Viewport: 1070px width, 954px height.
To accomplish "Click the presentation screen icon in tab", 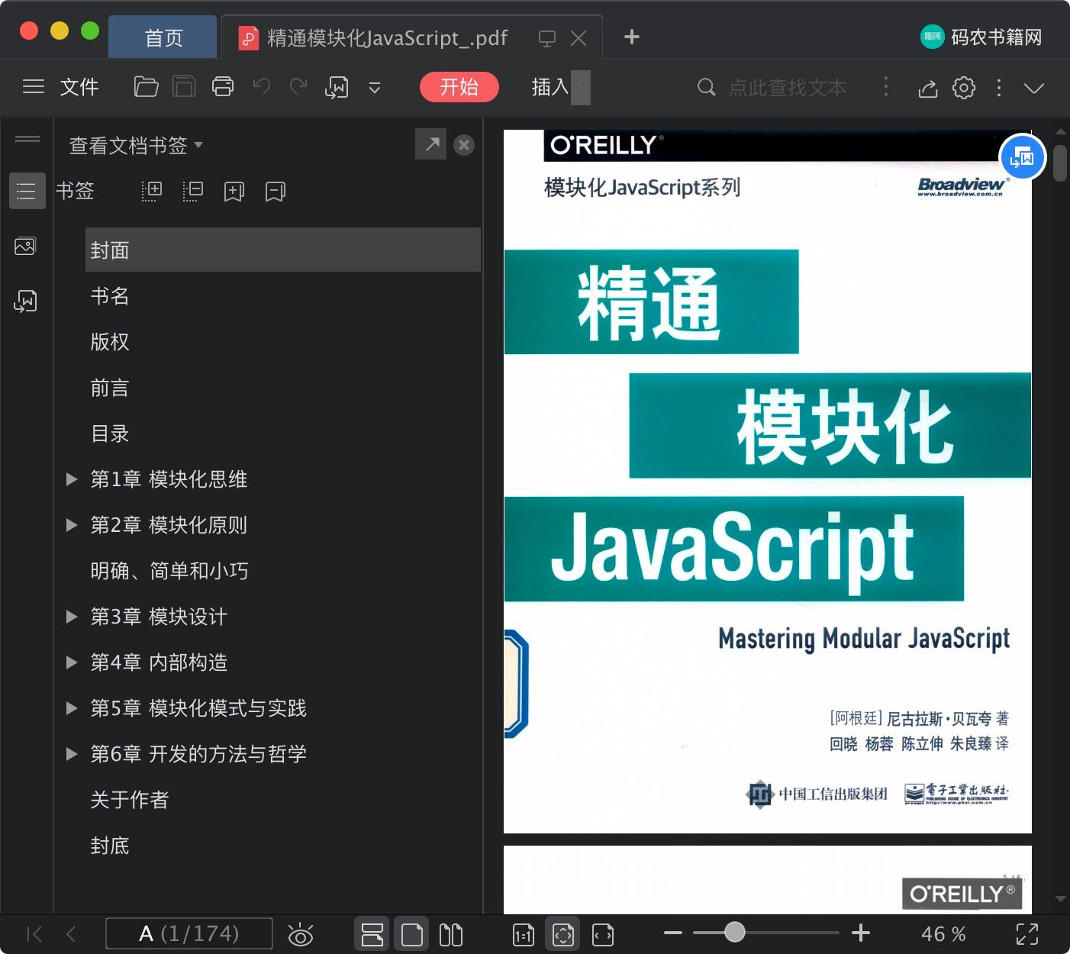I will (x=547, y=38).
